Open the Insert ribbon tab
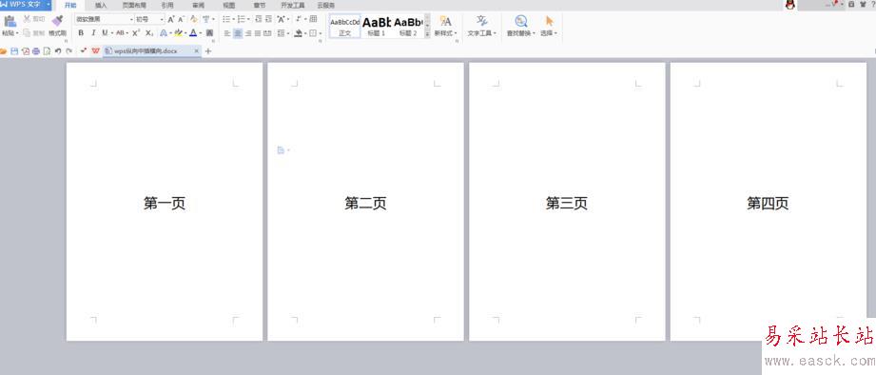The width and height of the screenshot is (876, 375). pyautogui.click(x=101, y=5)
